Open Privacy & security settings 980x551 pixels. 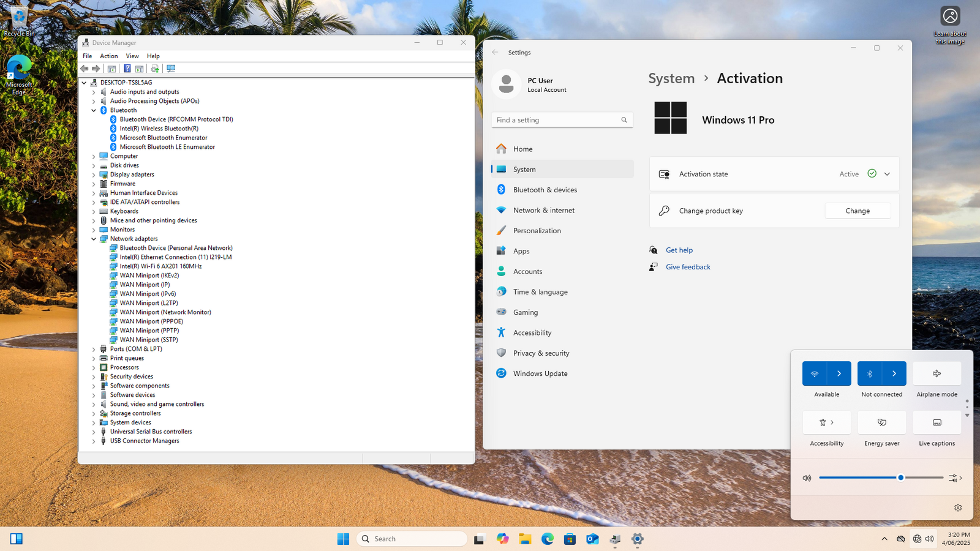tap(562, 353)
